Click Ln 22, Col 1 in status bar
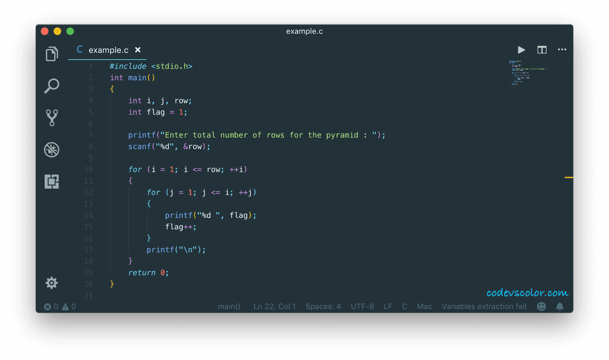Screen dimensions: 609x360 (x=275, y=306)
